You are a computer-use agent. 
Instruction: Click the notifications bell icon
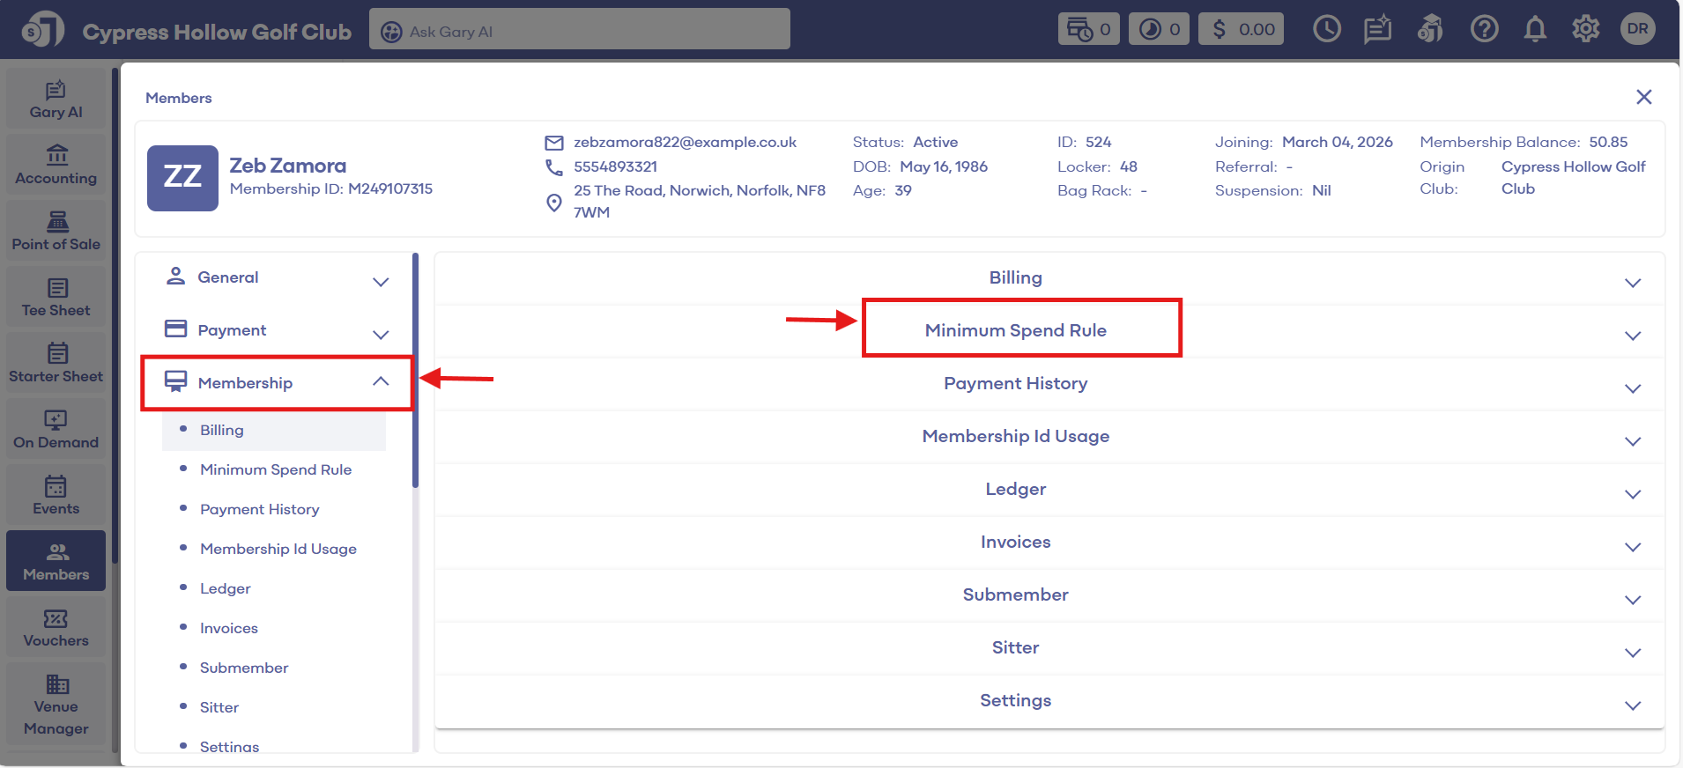pos(1535,29)
